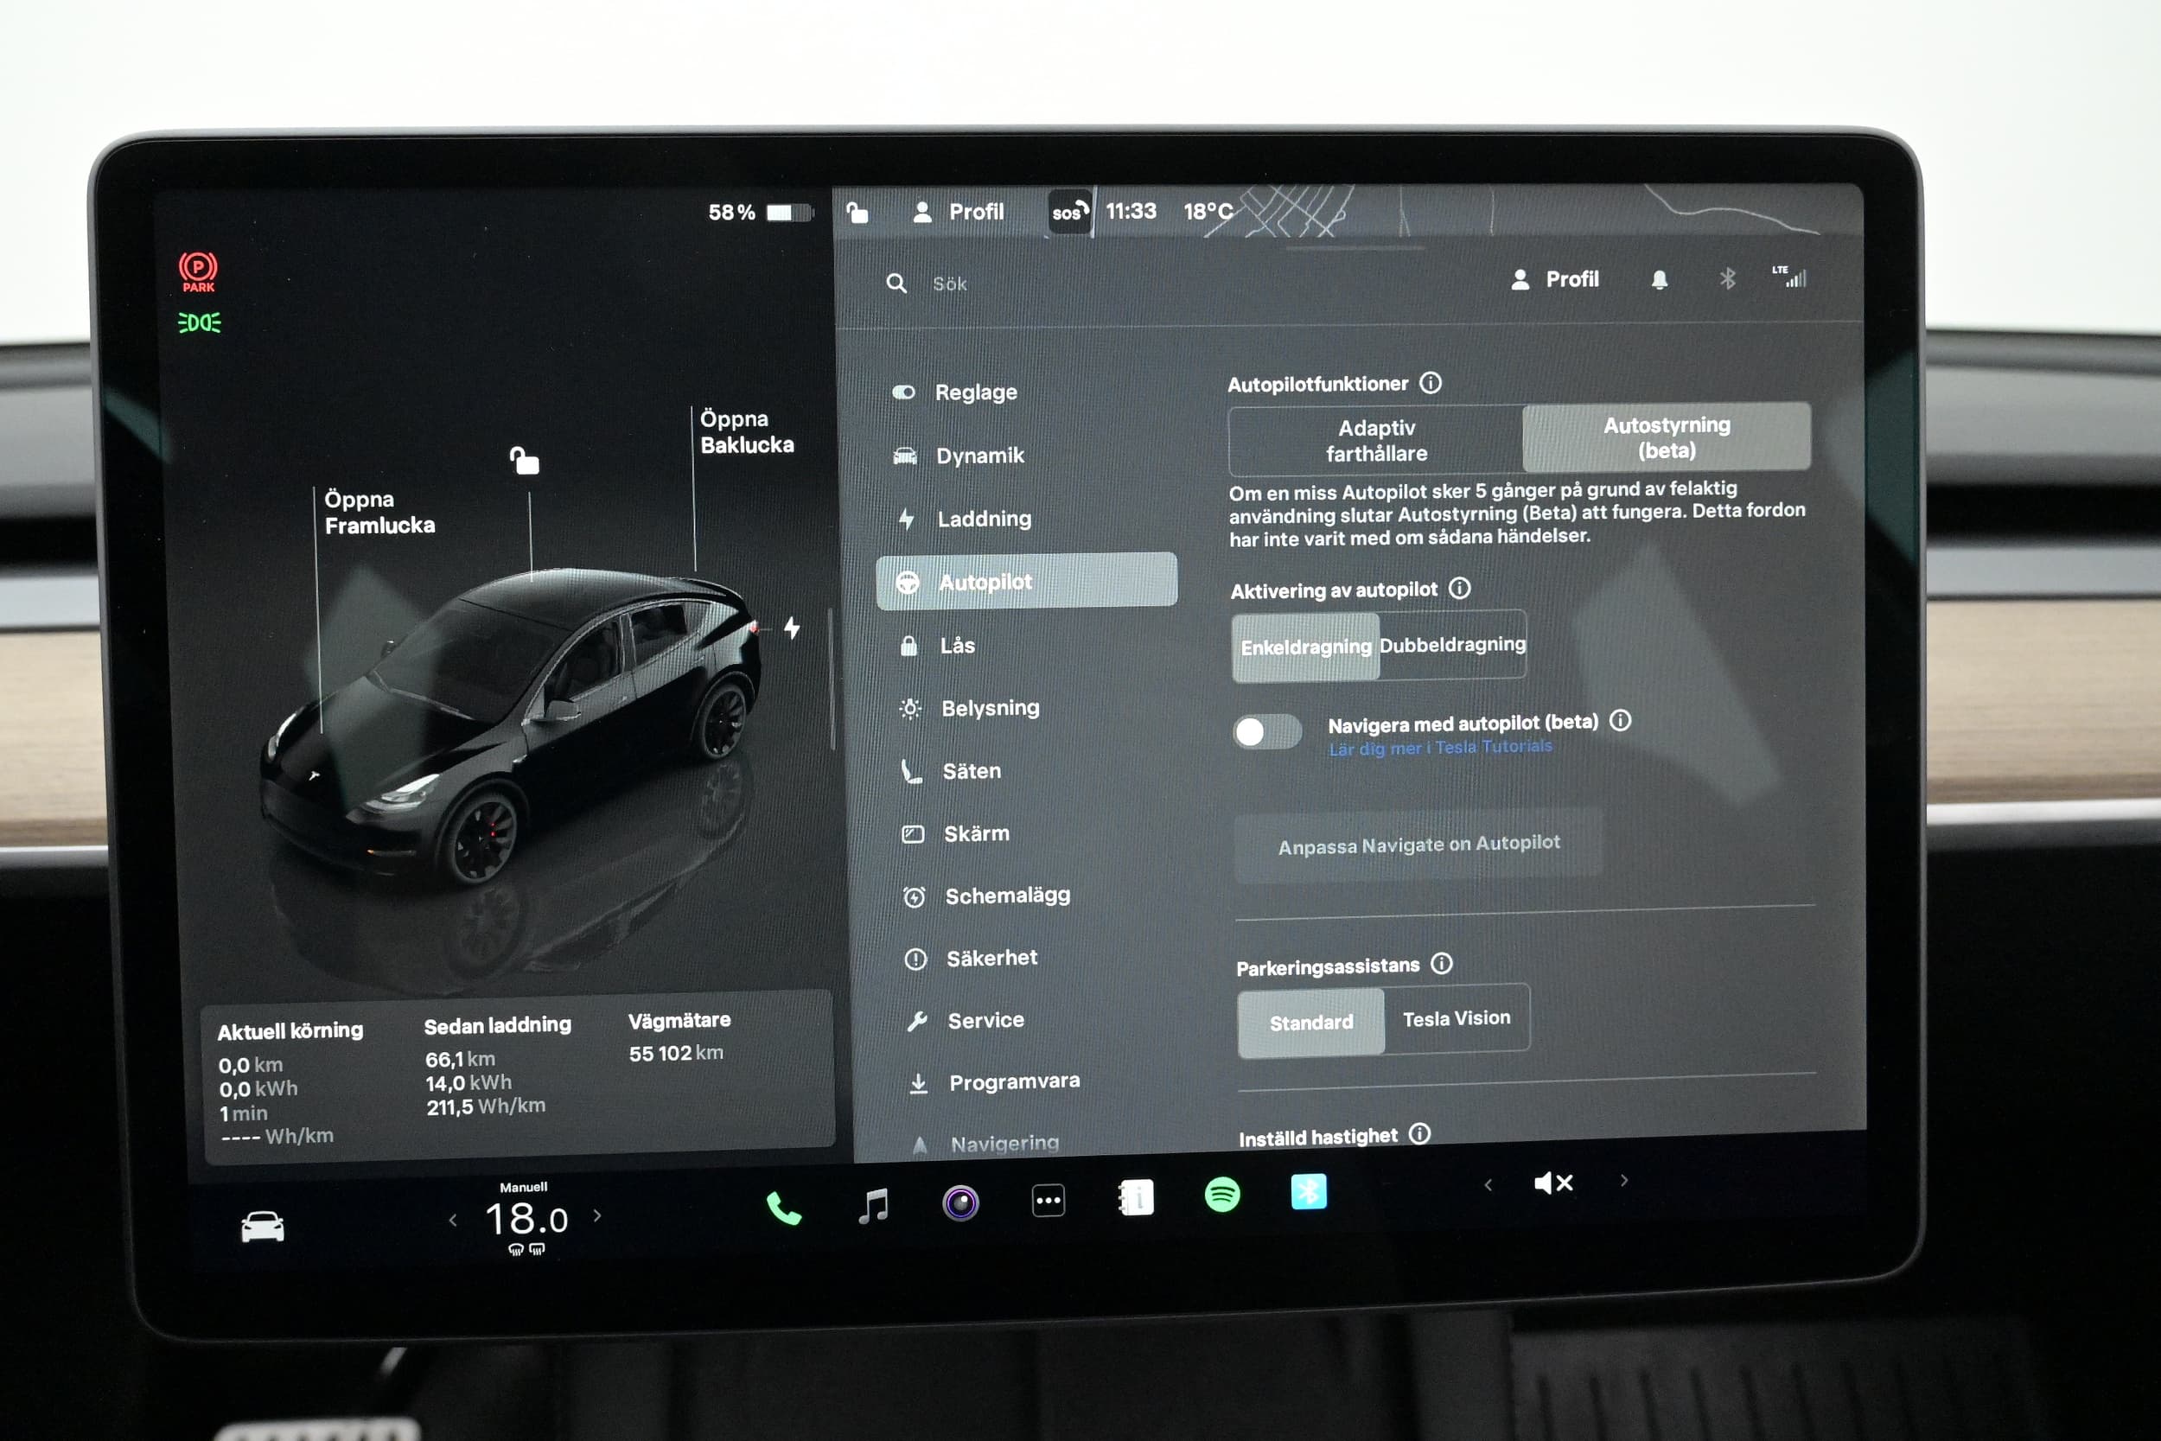Tap the notification bell icon

(x=1659, y=279)
